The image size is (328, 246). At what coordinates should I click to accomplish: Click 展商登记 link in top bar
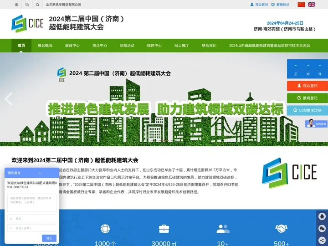point(281,5)
